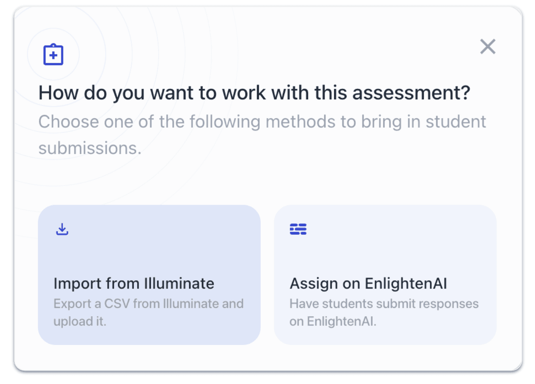Click the word "CSV" in the Import description
Image resolution: width=535 pixels, height=384 pixels.
pos(117,304)
